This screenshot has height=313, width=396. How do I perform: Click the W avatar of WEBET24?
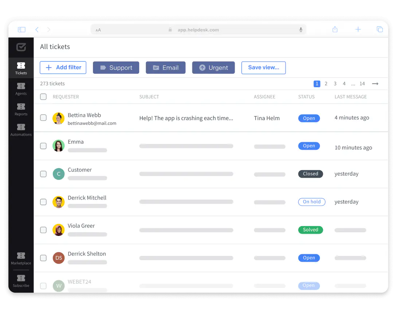59,286
